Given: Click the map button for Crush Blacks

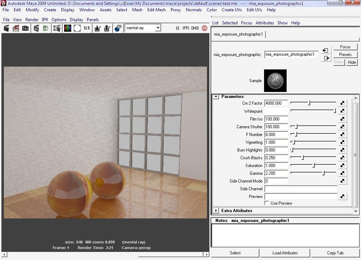Looking at the screenshot, I should point(342,157).
